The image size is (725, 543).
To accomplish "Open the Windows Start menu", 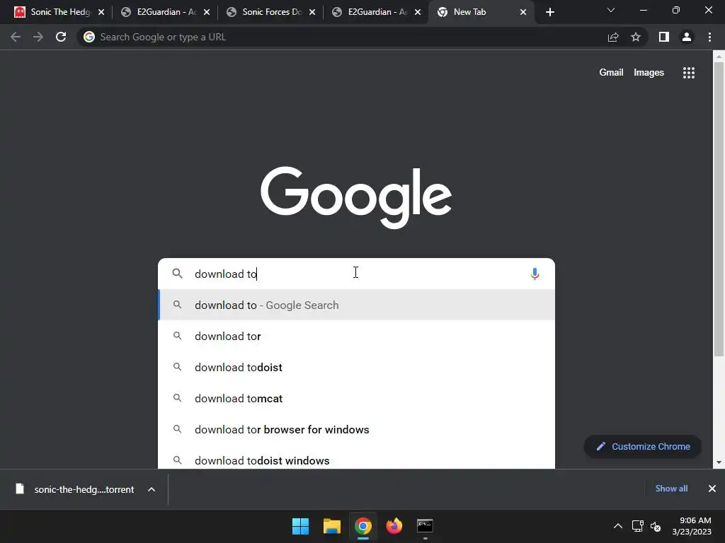I will [x=300, y=526].
